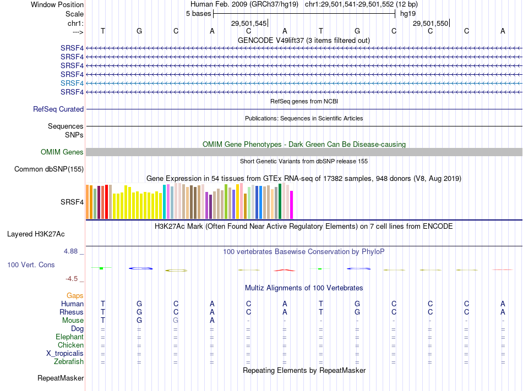Click the RefSeq Curated track label
Viewport: 523px width, 391px height.
tap(58, 109)
